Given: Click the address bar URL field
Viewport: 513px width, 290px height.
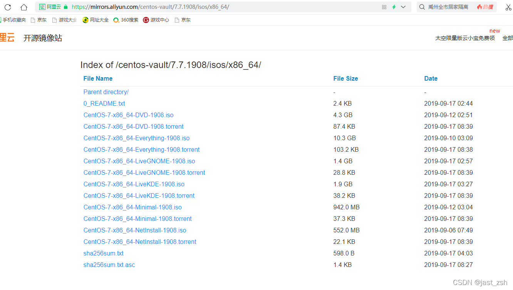Looking at the screenshot, I should (223, 7).
